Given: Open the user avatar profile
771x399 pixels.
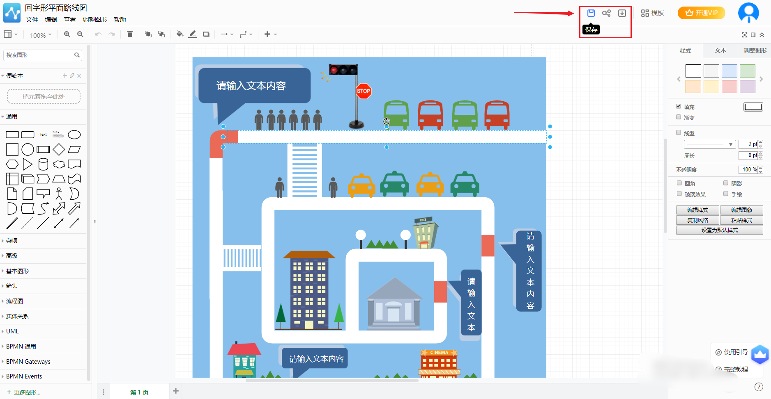Looking at the screenshot, I should [748, 13].
